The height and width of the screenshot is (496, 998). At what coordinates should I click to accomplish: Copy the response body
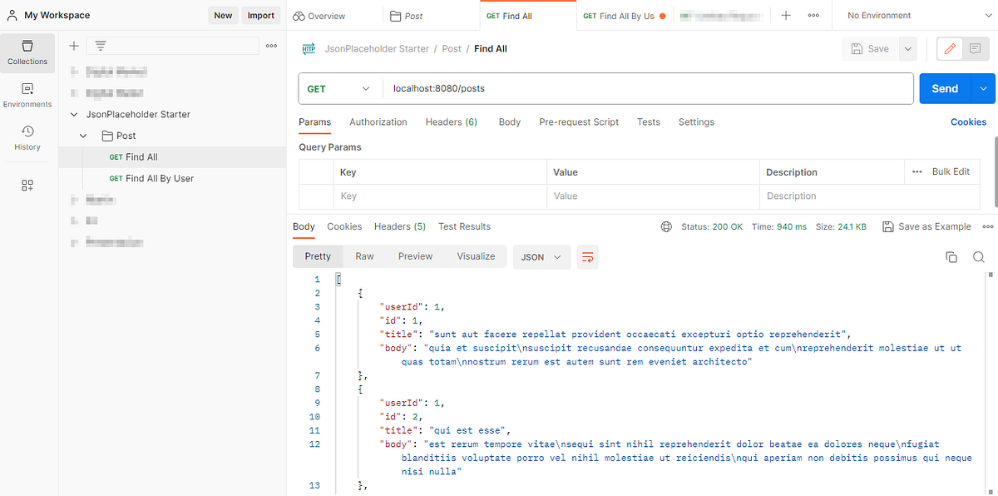pyautogui.click(x=951, y=257)
